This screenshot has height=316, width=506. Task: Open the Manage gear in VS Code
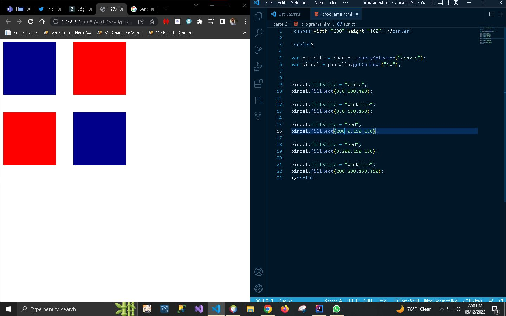(259, 289)
